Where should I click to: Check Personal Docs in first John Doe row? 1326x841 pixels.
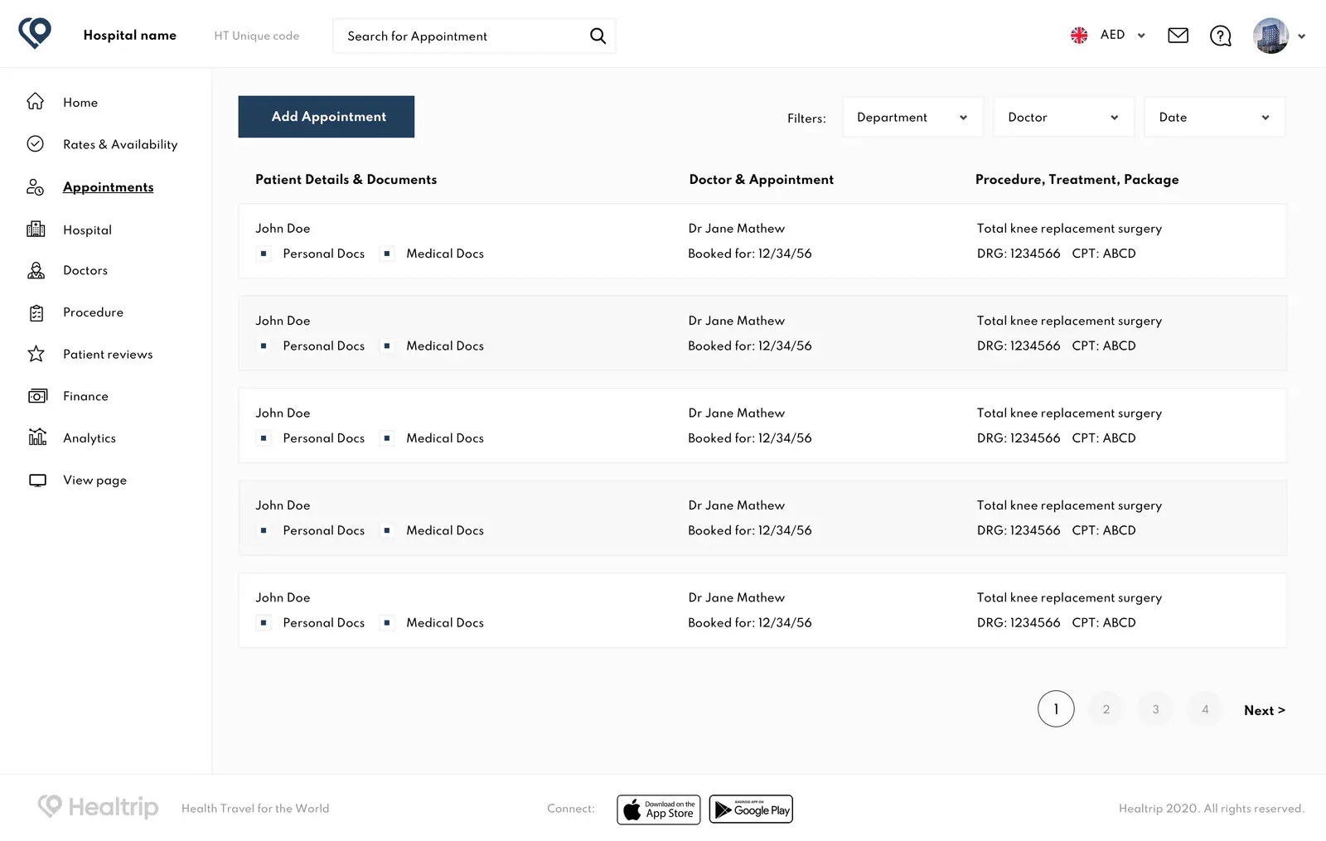[264, 254]
